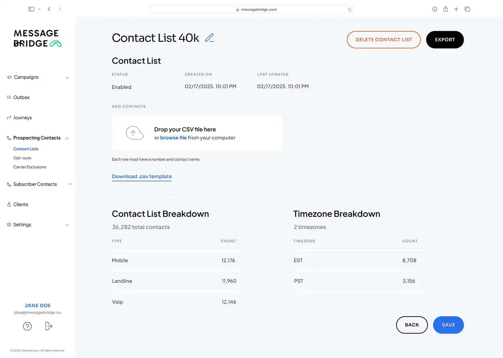Expand the Settings menu chevron
Viewport: 503px width, 358px height.
(67, 225)
